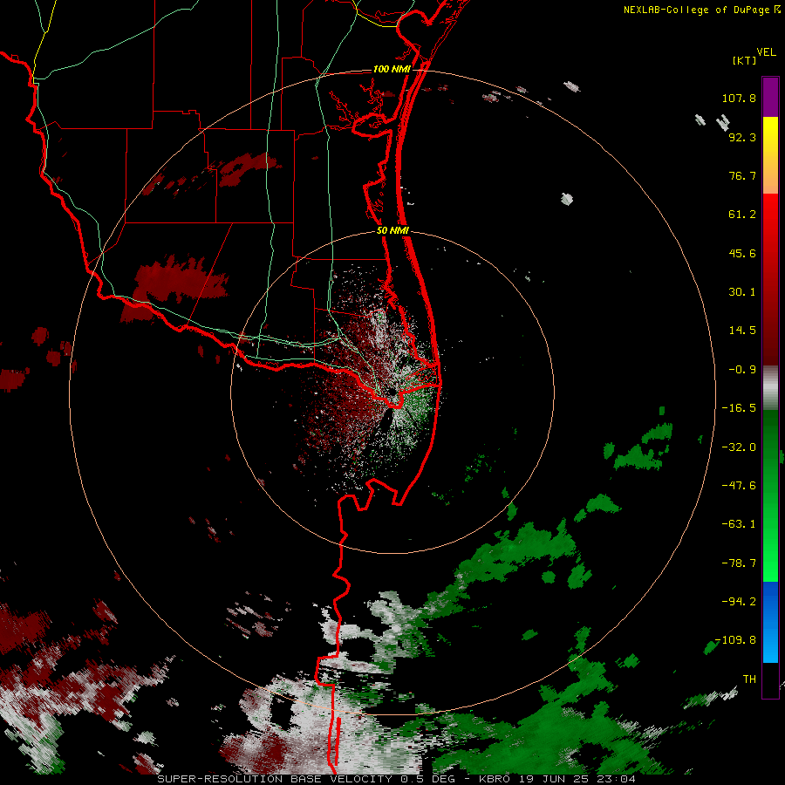The height and width of the screenshot is (785, 785).
Task: Select the 61.2 velocity scale value
Action: [x=742, y=215]
